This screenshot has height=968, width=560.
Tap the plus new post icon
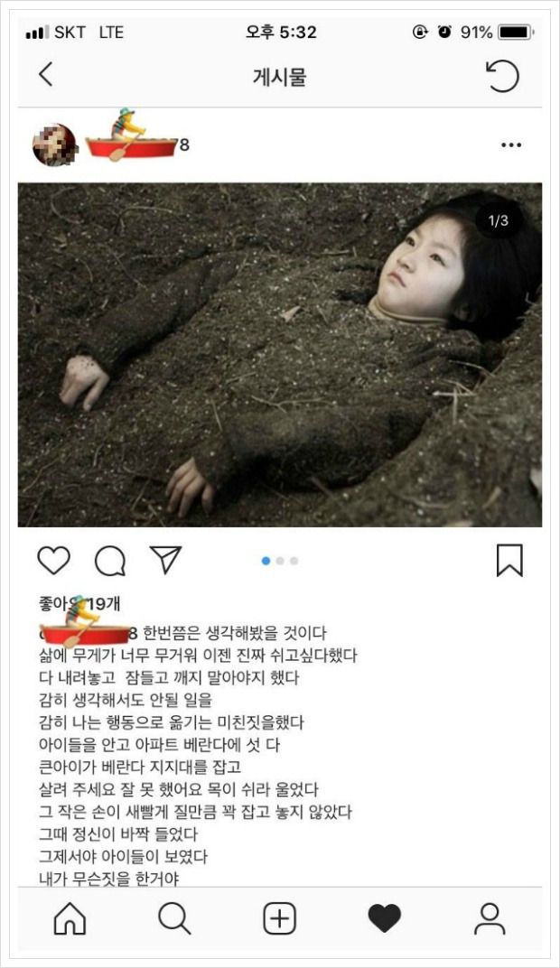click(280, 918)
